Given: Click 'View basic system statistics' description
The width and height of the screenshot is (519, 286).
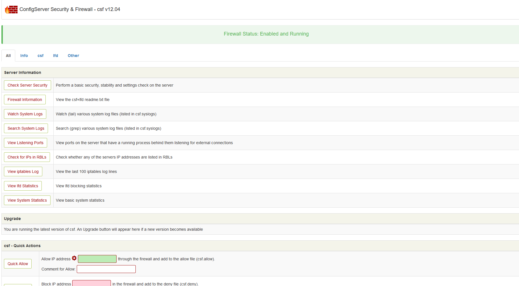Looking at the screenshot, I should point(80,200).
